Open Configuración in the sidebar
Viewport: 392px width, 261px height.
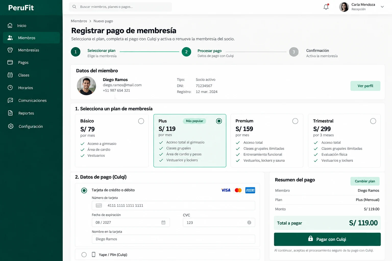coord(31,126)
